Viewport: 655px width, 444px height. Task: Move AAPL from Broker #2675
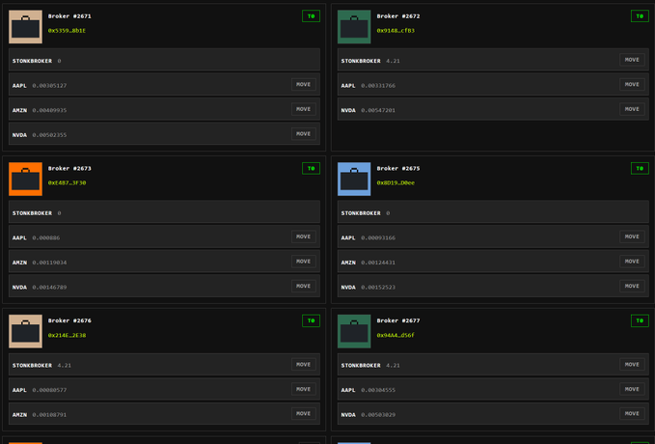pos(632,236)
